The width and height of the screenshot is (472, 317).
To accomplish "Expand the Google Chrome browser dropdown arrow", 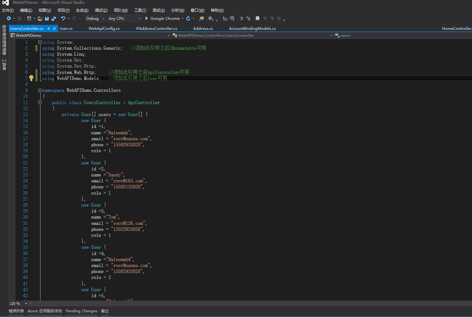I will click(183, 19).
